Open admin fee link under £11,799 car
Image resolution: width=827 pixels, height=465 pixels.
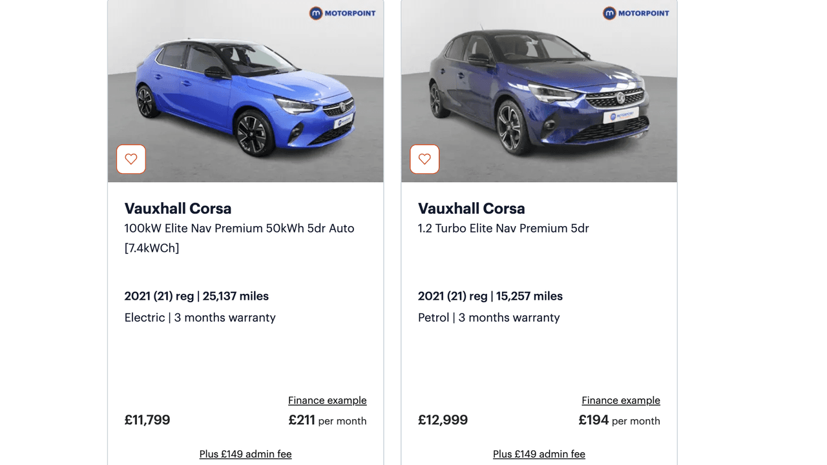[x=246, y=454]
